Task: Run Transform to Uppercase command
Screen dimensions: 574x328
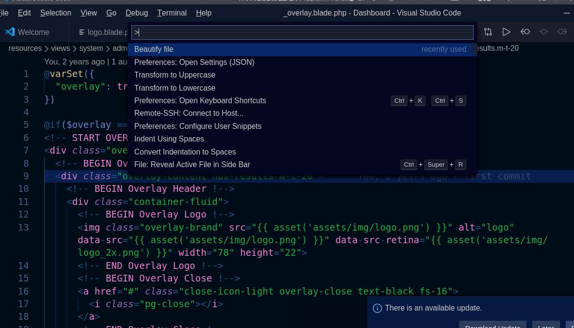Action: (175, 75)
